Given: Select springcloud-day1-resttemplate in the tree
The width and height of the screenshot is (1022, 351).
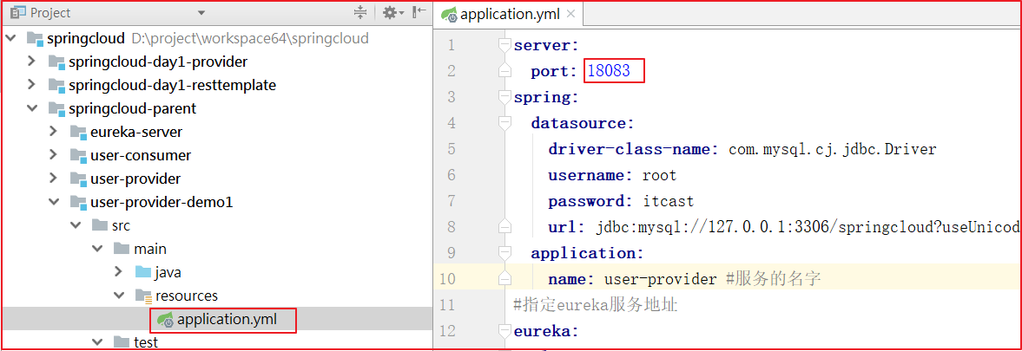Looking at the screenshot, I should [172, 85].
